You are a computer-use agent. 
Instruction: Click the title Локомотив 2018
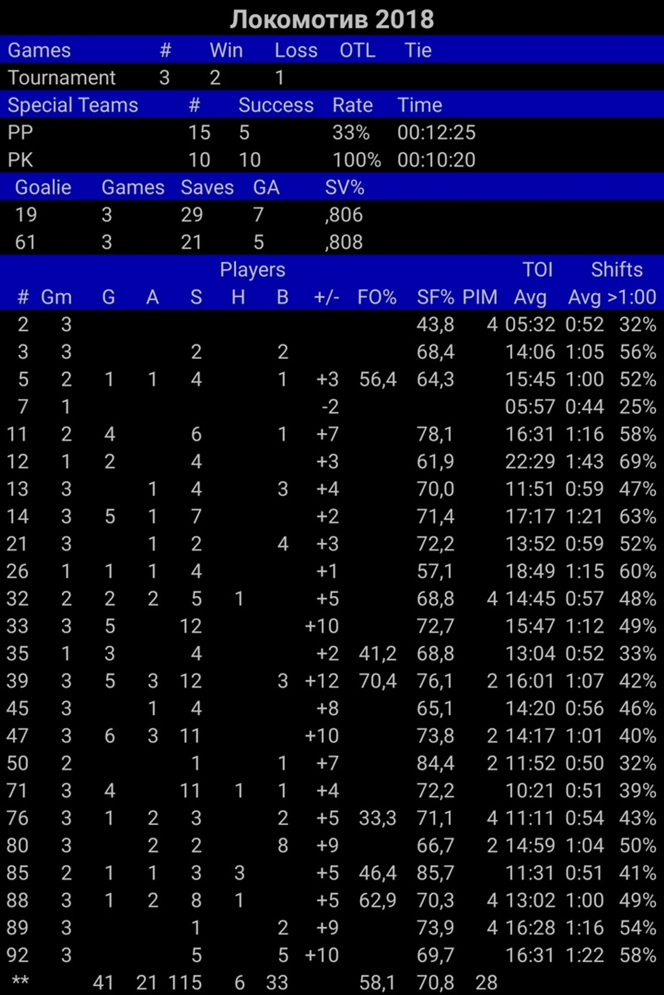332,20
